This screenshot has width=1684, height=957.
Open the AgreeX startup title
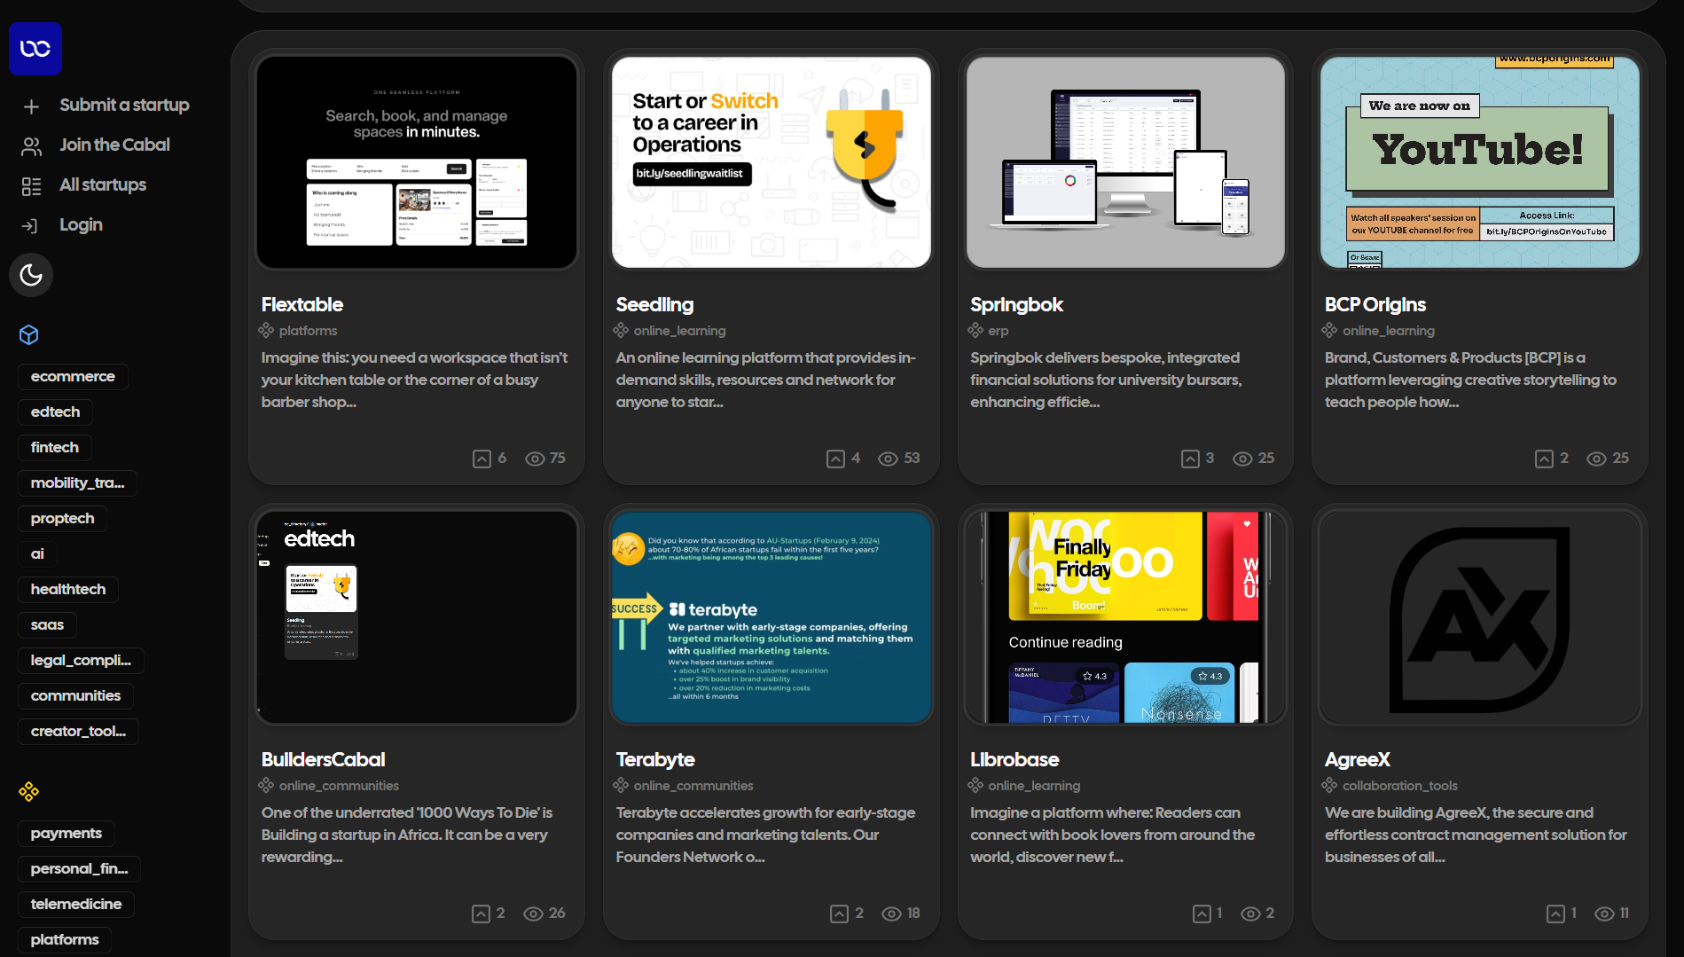(x=1358, y=759)
